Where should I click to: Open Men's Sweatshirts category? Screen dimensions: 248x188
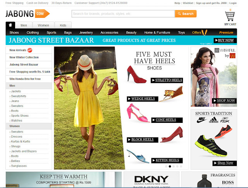(x=19, y=96)
